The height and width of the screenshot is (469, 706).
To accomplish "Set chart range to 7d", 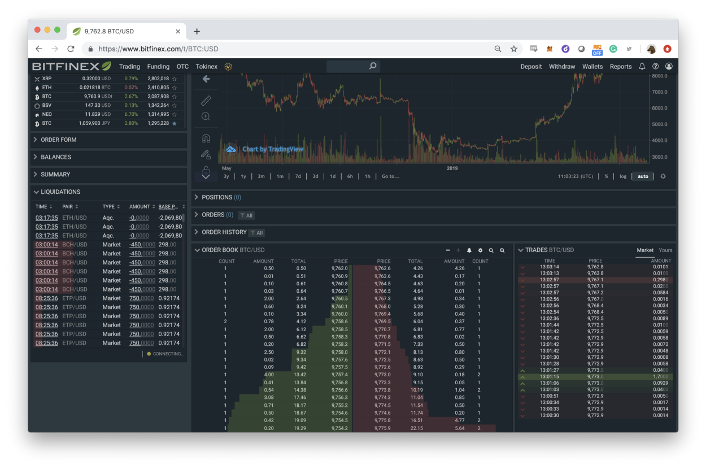I will pyautogui.click(x=298, y=176).
